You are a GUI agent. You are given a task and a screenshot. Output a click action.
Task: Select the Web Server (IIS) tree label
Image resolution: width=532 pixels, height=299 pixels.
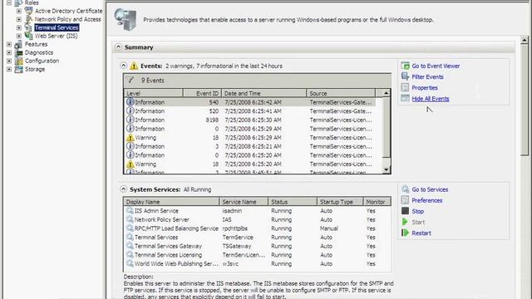[56, 36]
